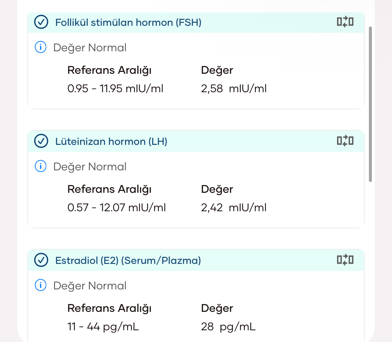Click the checkmark circle beside Estradiol (E2)
This screenshot has width=392, height=342.
pyautogui.click(x=41, y=260)
